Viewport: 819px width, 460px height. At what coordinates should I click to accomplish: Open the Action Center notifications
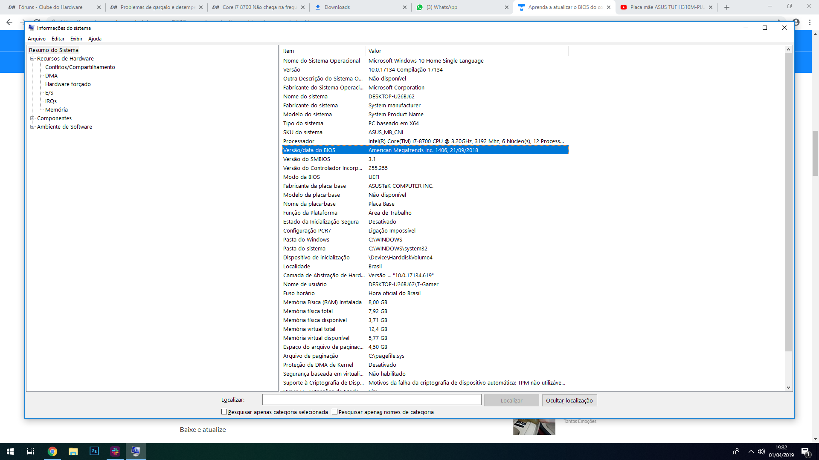click(805, 451)
